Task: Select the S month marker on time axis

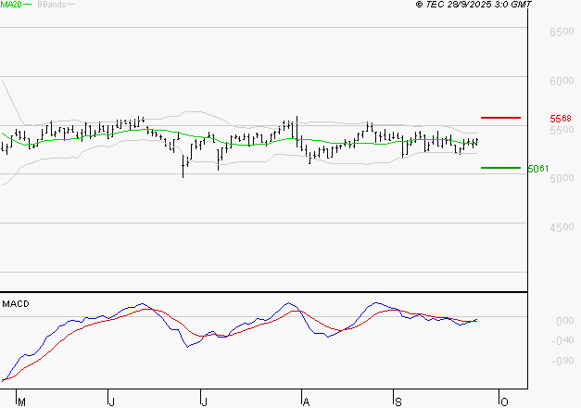Action: [398, 401]
